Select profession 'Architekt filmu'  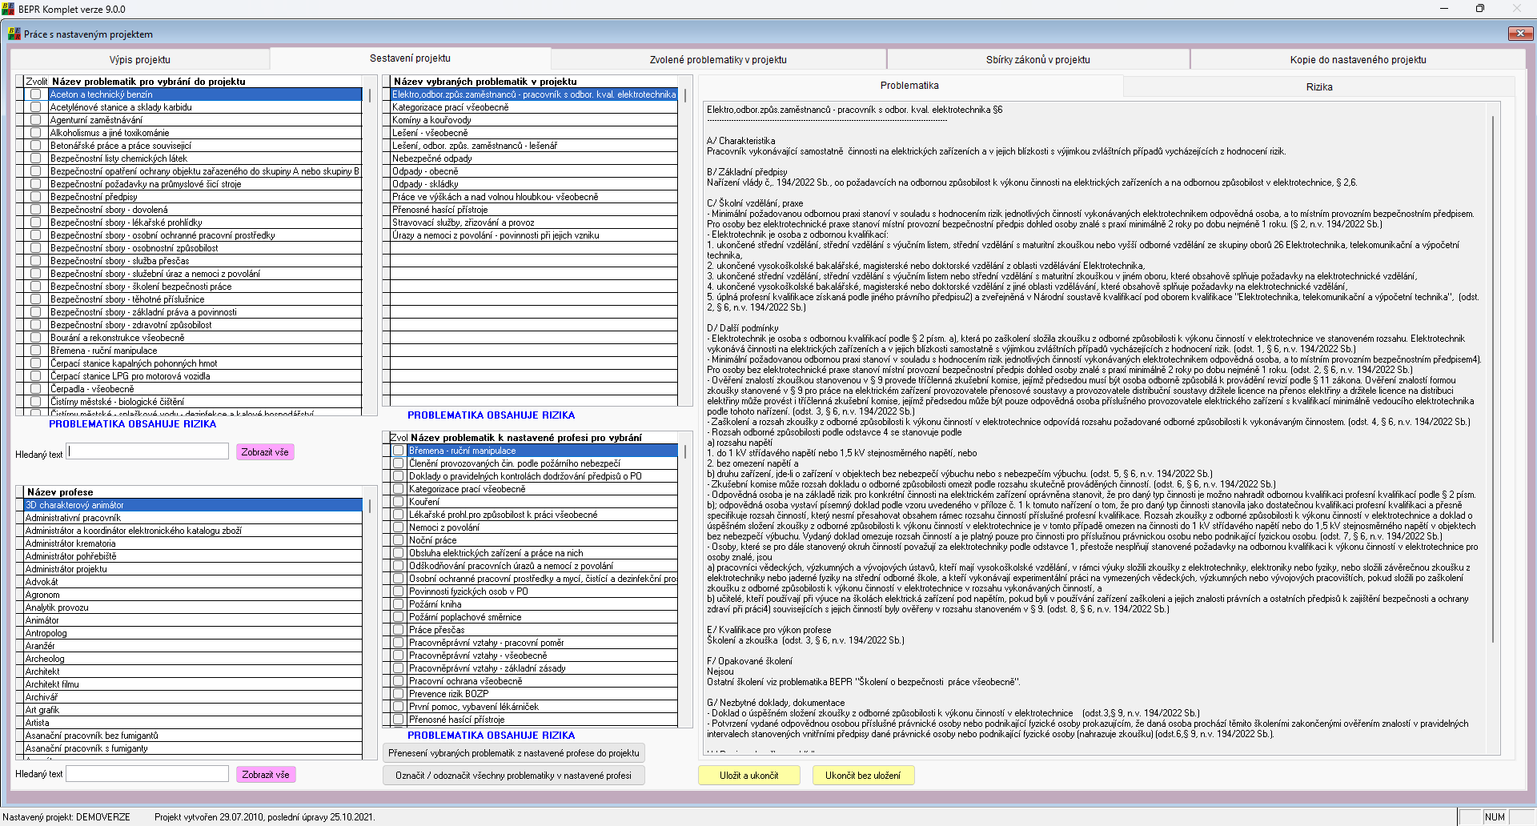coord(192,684)
